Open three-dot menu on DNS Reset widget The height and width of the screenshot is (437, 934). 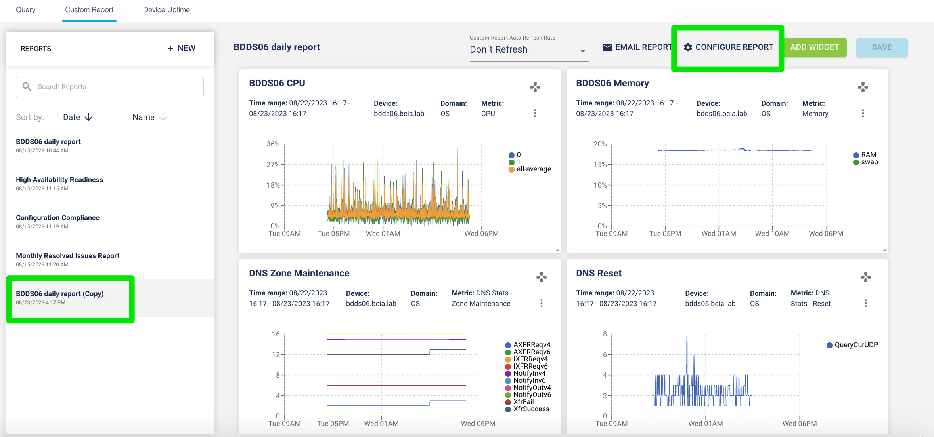click(865, 303)
